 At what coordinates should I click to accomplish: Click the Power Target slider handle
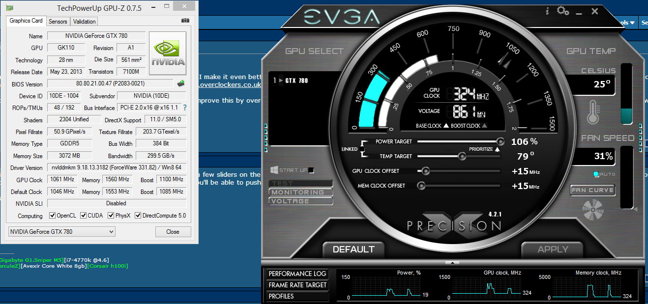point(501,141)
